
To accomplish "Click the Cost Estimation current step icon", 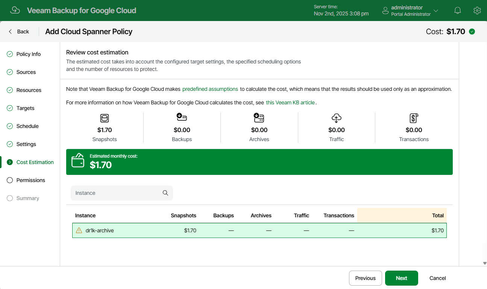I will click(x=10, y=162).
